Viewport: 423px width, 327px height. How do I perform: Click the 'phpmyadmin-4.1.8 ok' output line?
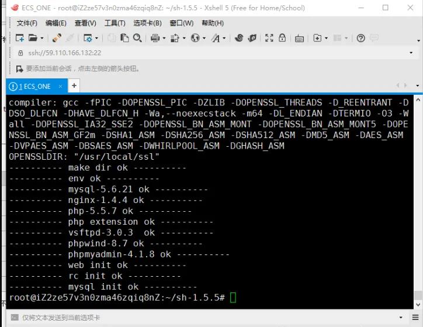pyautogui.click(x=119, y=254)
